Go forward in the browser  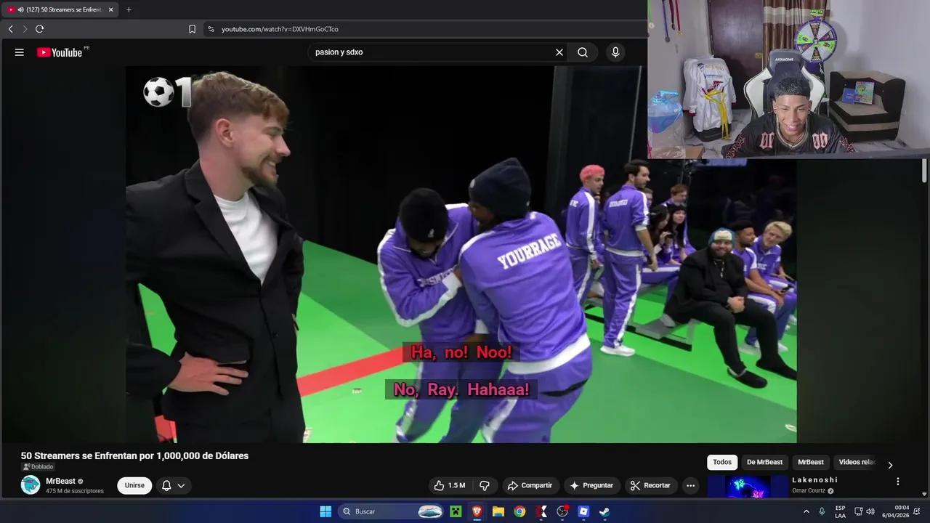pos(25,29)
